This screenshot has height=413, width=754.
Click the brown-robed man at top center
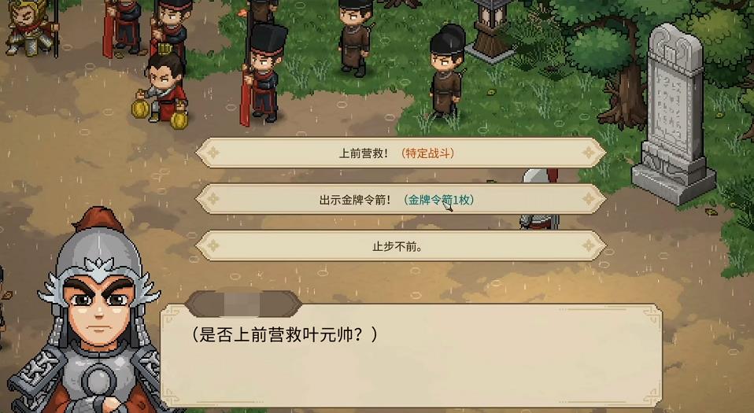pyautogui.click(x=355, y=38)
